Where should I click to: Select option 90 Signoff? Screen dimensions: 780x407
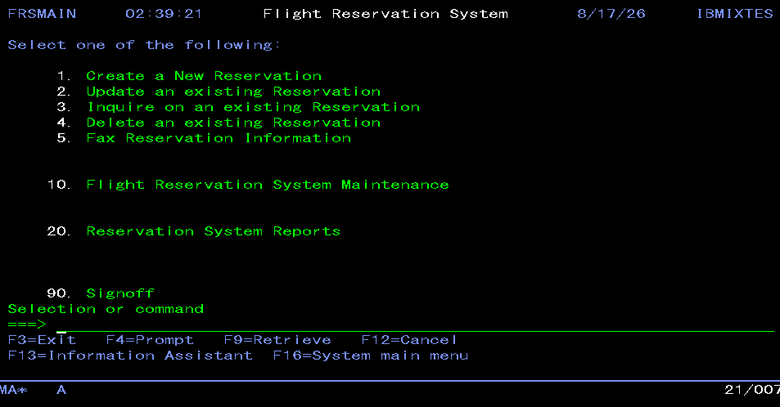pos(119,293)
